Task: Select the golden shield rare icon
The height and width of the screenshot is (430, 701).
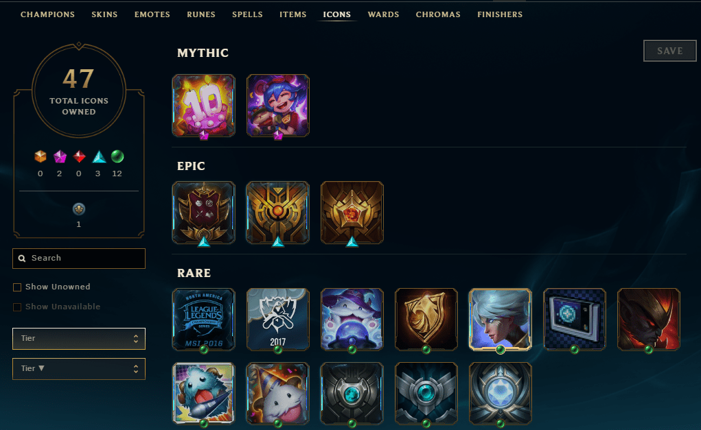Action: [426, 320]
